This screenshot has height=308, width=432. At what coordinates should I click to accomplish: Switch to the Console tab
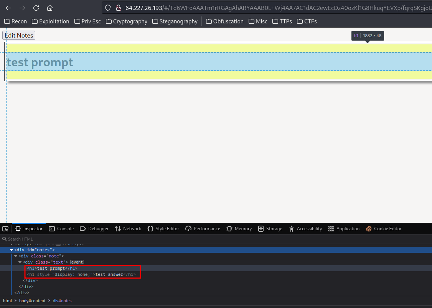[x=61, y=229]
